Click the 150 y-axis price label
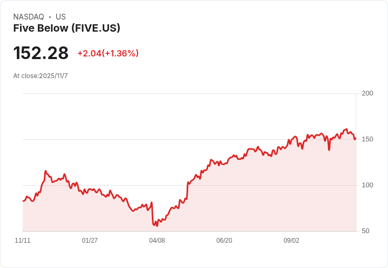388x268 pixels. coord(367,139)
